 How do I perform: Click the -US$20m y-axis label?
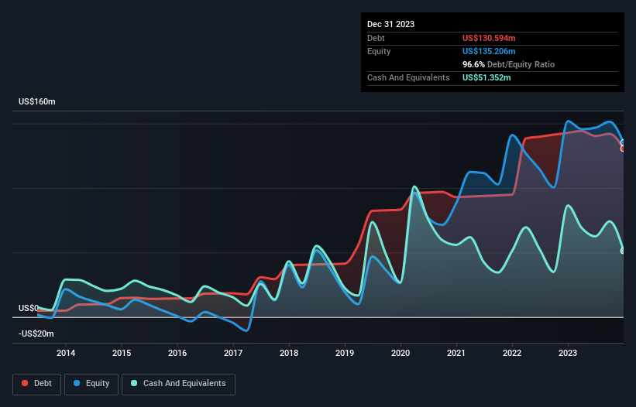36,333
